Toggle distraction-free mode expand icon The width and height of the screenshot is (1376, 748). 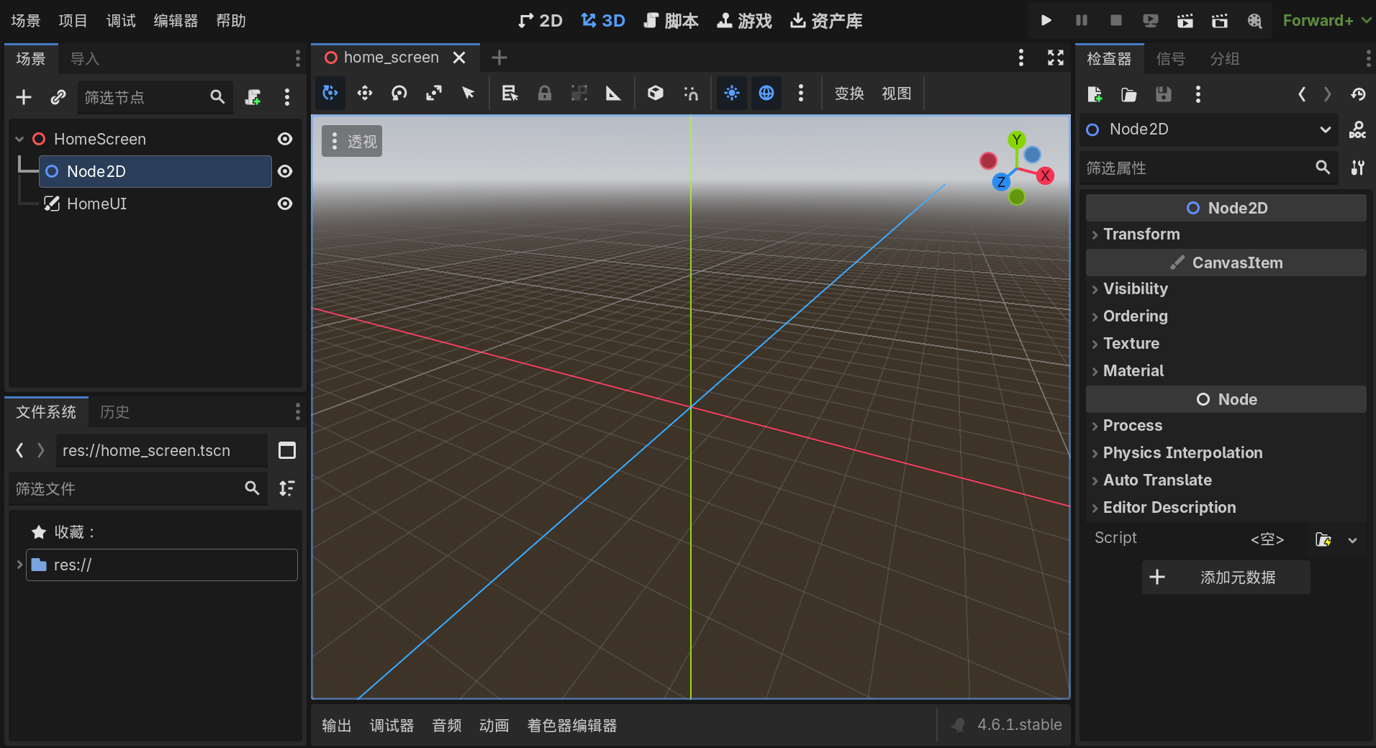[x=1056, y=58]
